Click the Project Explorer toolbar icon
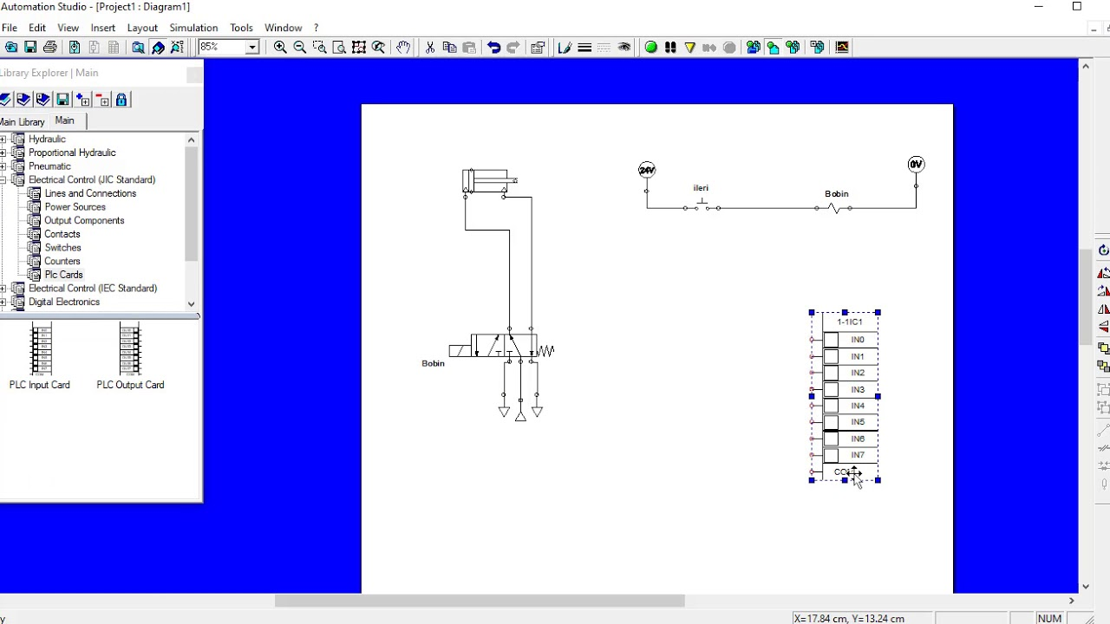Screen dimensions: 1110x624 coord(138,48)
